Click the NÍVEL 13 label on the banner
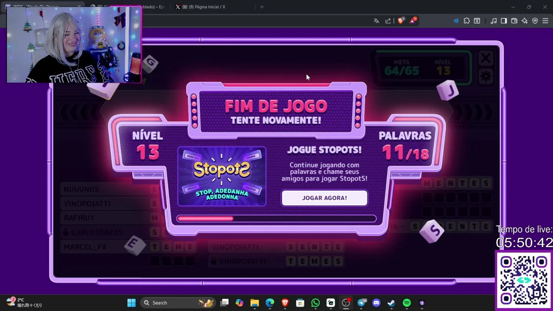Screen dimensions: 553x311 point(148,146)
